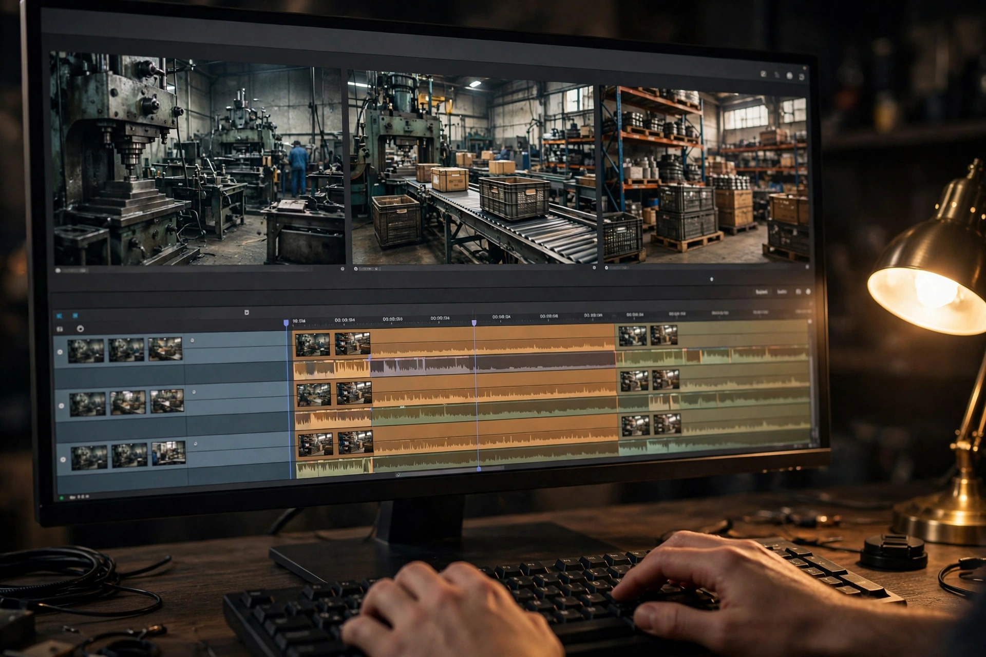The image size is (986, 657).
Task: Toggle the enable circle on the first track header
Action: click(60, 352)
